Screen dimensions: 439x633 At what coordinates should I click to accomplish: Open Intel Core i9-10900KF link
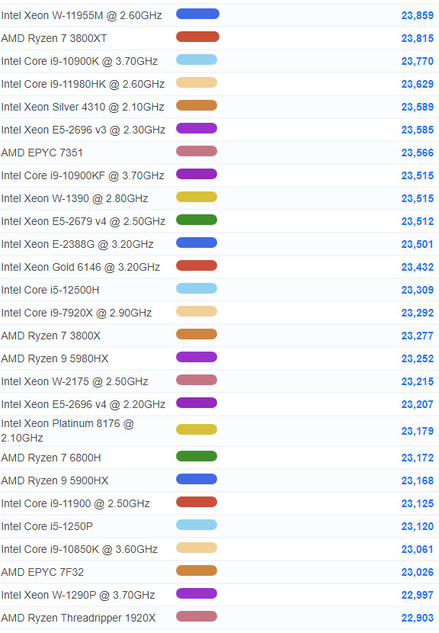83,175
